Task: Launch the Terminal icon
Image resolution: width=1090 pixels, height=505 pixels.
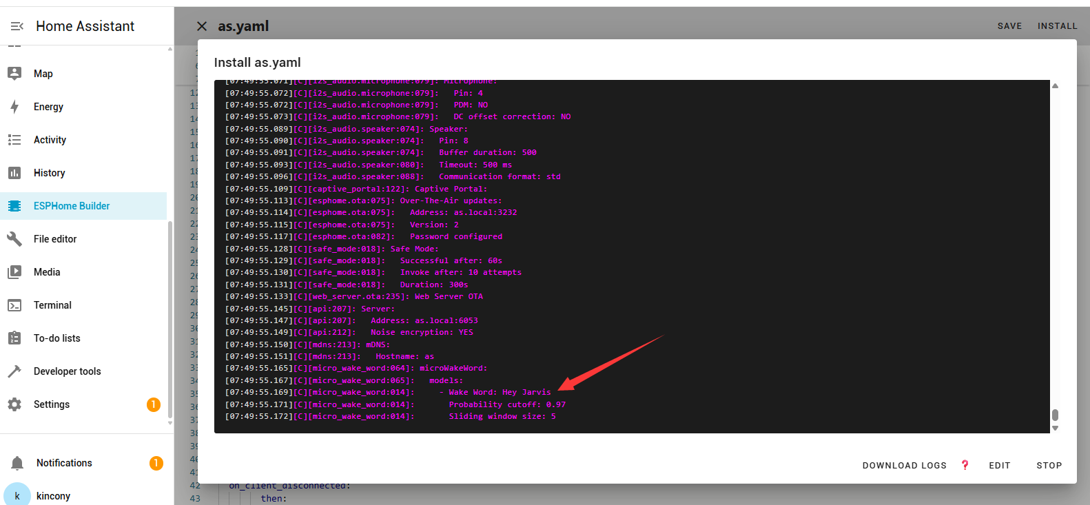Action: click(14, 305)
